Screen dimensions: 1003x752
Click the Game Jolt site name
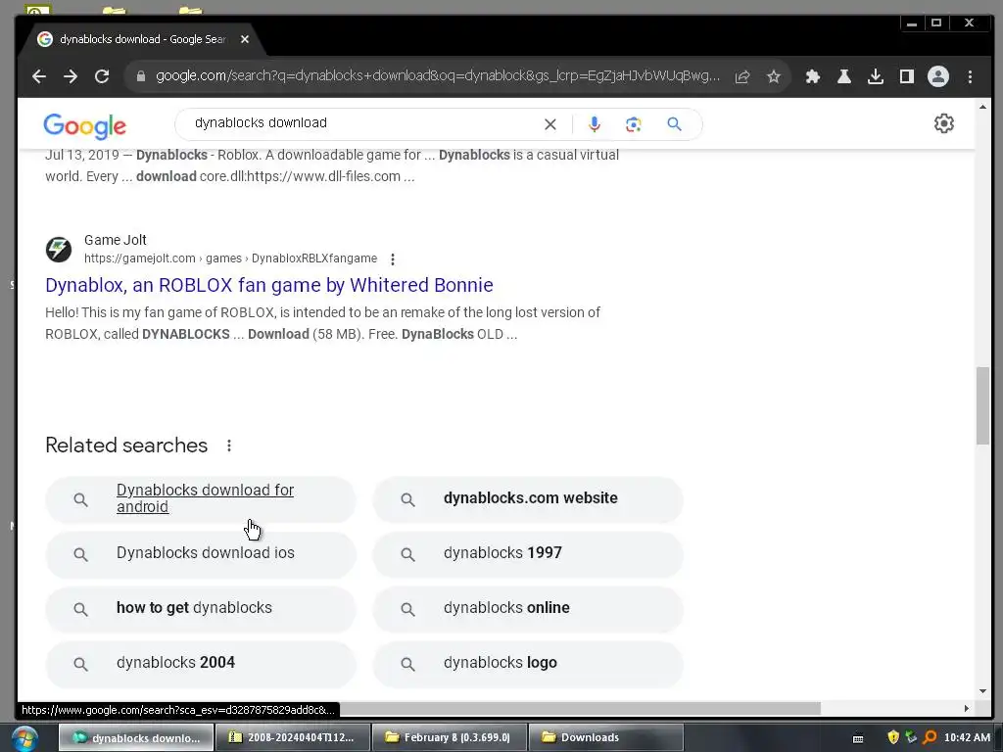coord(116,240)
